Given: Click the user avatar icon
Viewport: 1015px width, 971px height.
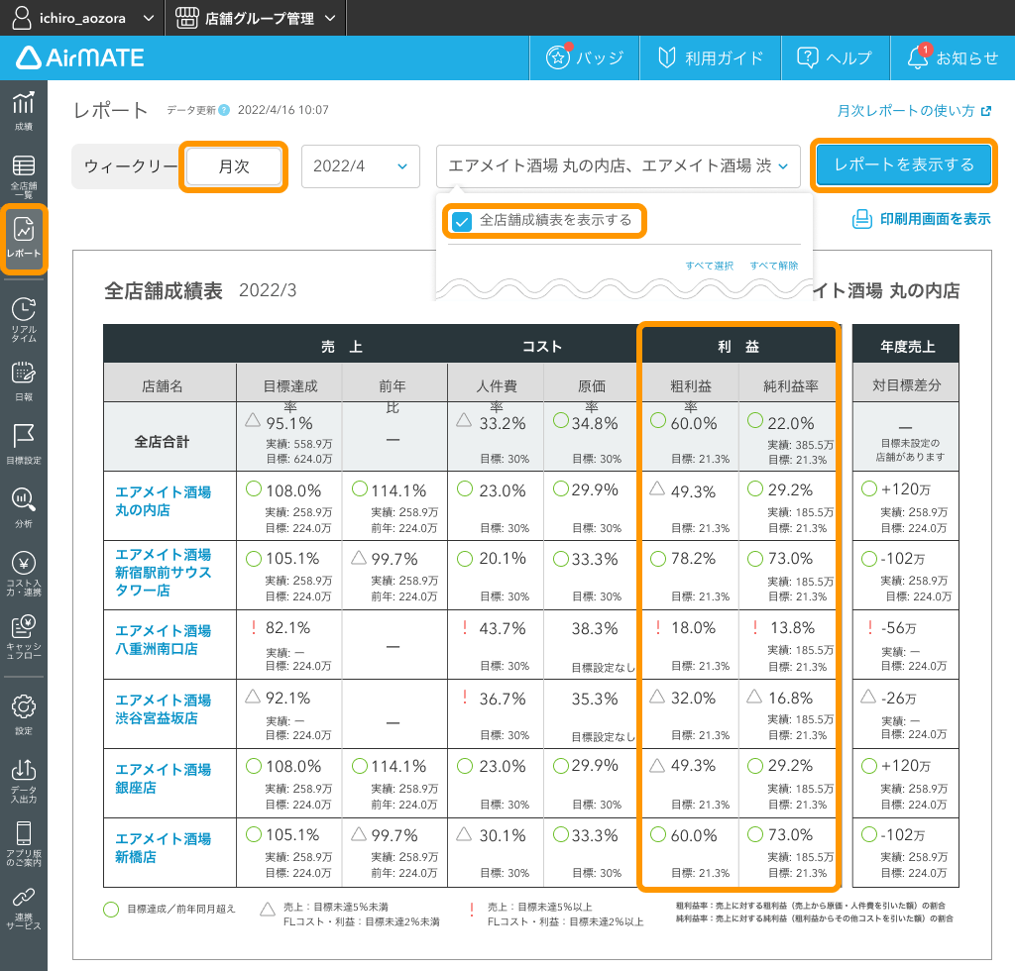Looking at the screenshot, I should pyautogui.click(x=22, y=18).
